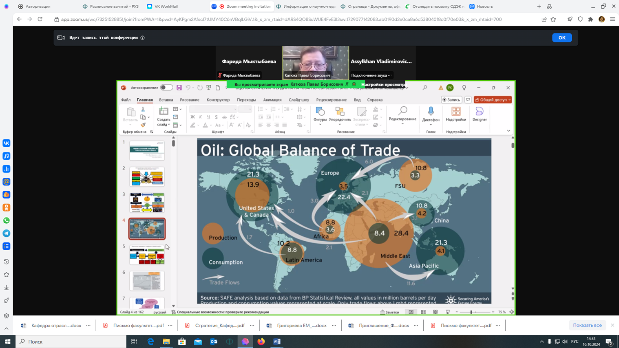Screen dimensions: 619x348
Task: Toggle Underline (Ч) formatting
Action: 208,117
